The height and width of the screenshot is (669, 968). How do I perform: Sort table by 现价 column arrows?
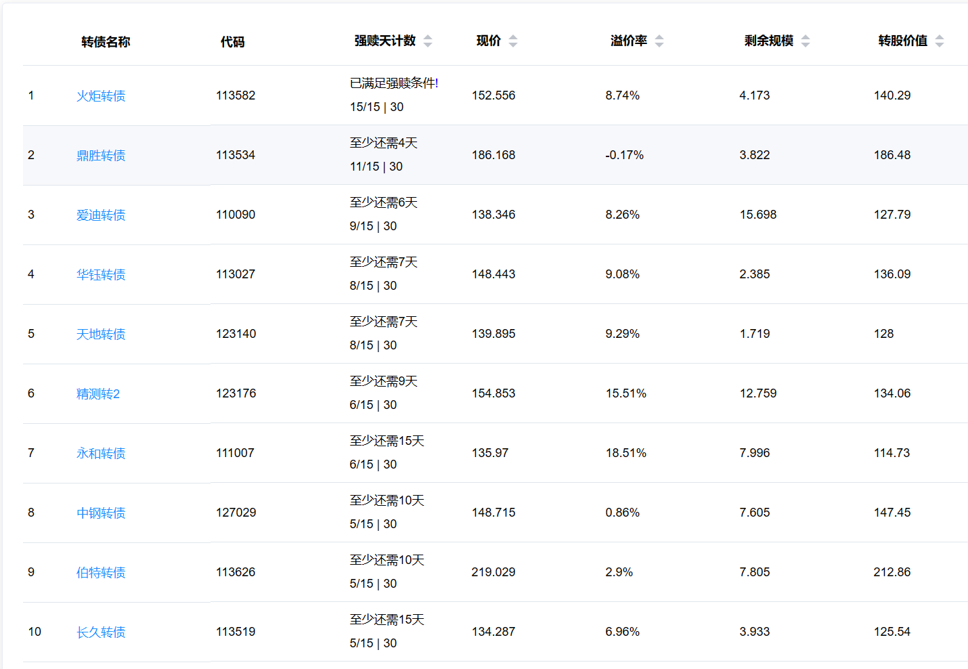[513, 41]
